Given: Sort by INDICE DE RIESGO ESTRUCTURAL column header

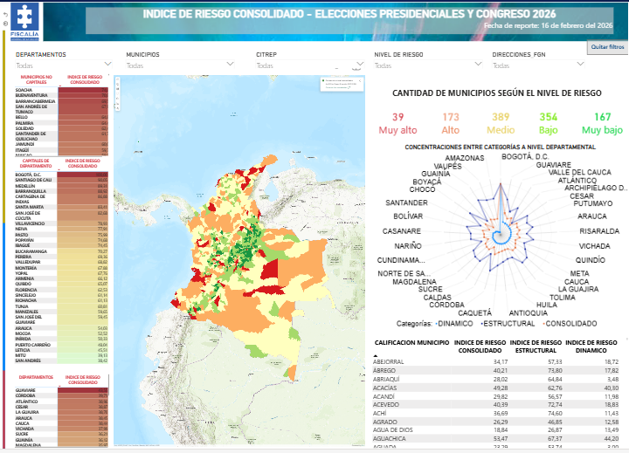Looking at the screenshot, I should 535,347.
